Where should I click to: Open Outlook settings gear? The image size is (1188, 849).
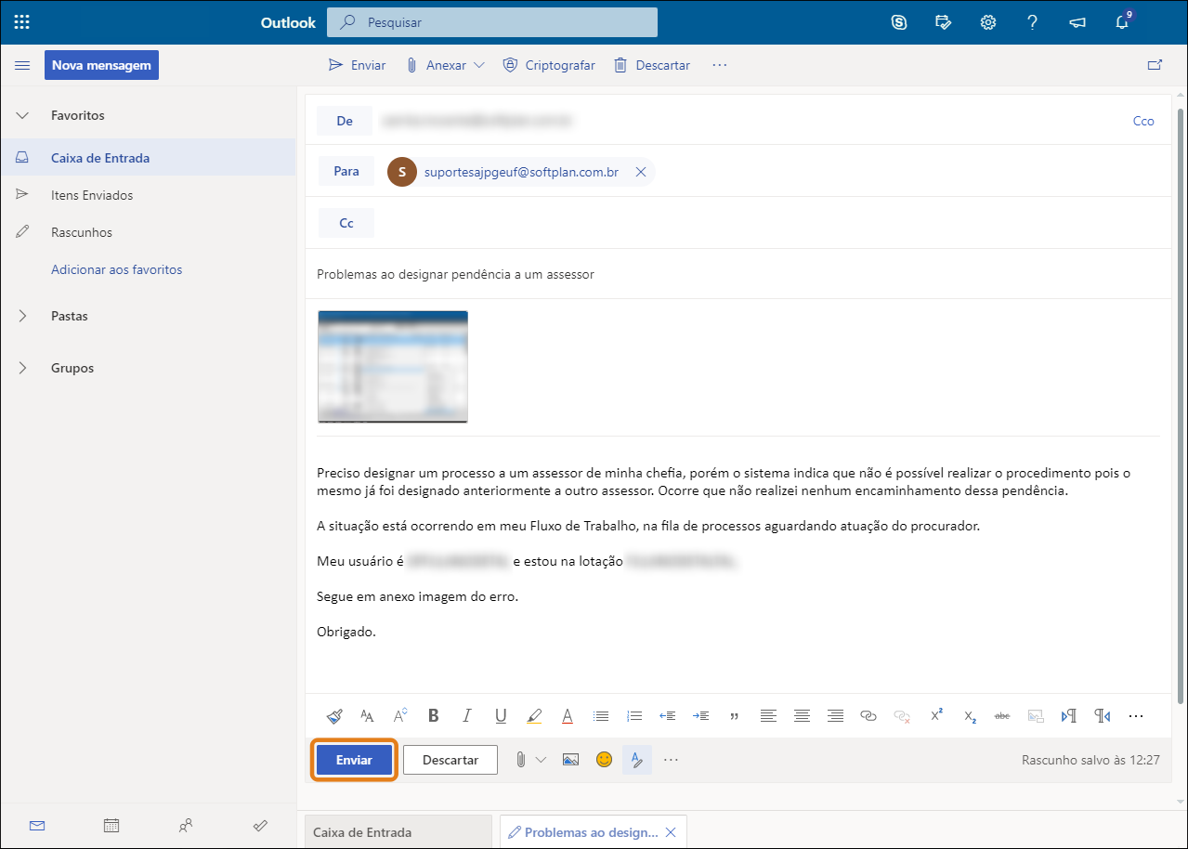coord(988,22)
